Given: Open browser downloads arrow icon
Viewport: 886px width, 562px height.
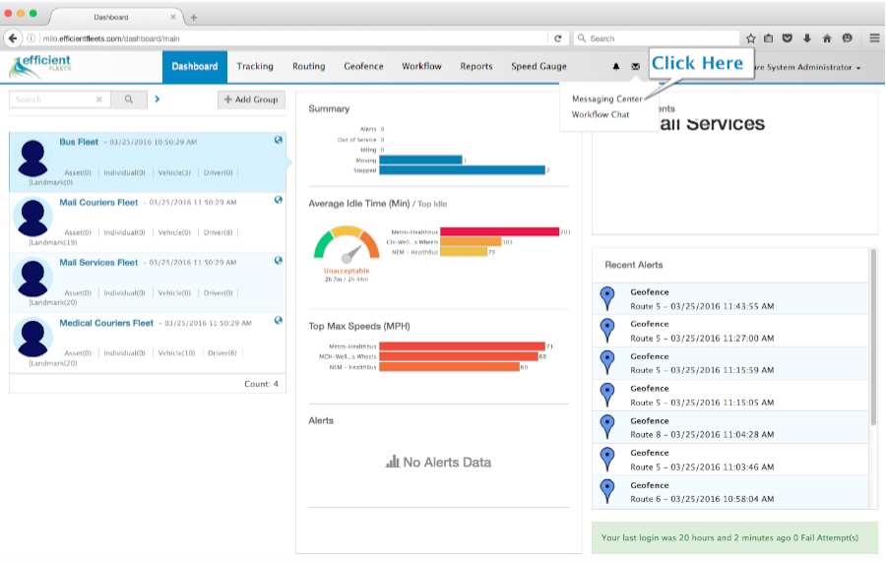Looking at the screenshot, I should [807, 38].
